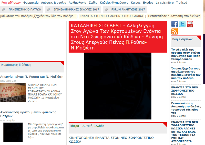205x145 pixels.
Task: Click timestamp πριν 6 λεπτά
Action: pyautogui.click(x=178, y=81)
